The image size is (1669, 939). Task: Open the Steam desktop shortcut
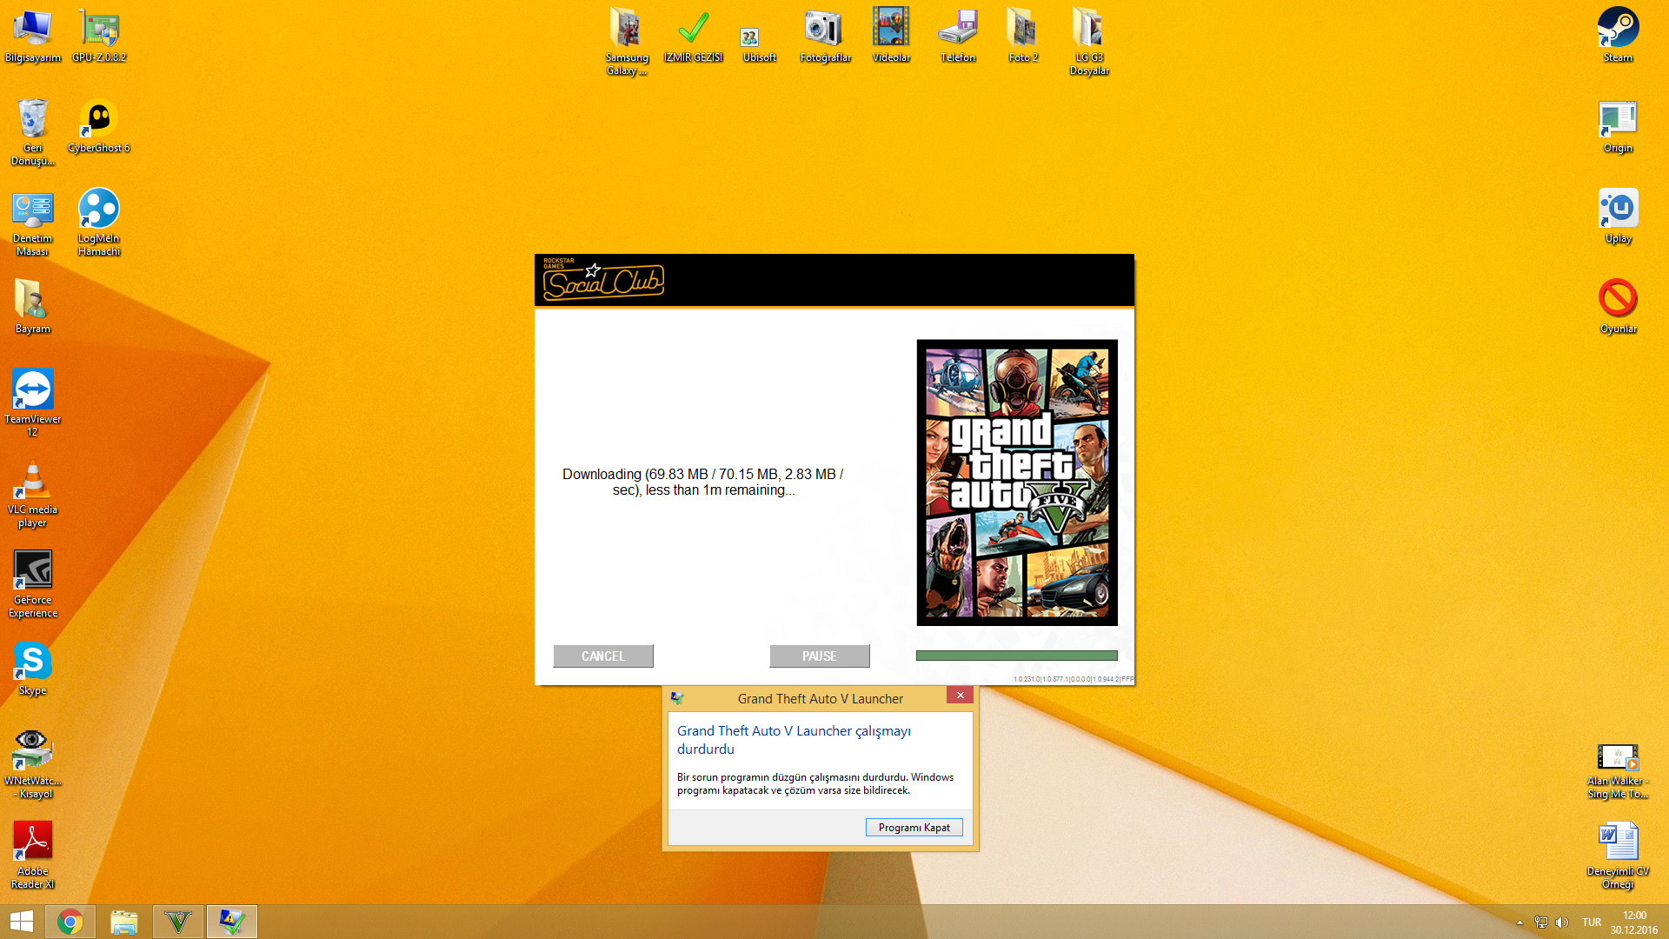click(1618, 29)
